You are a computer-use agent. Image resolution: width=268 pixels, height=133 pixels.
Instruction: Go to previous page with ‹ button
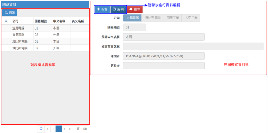pos(53,129)
